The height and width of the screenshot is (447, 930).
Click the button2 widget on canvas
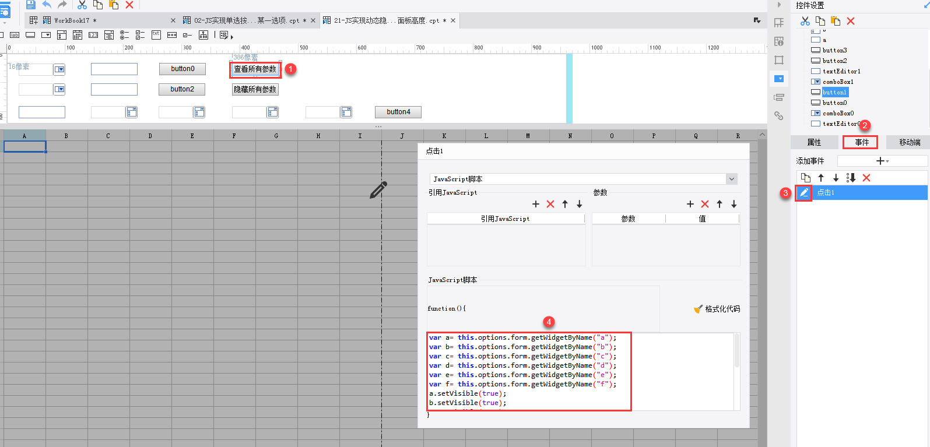(183, 89)
